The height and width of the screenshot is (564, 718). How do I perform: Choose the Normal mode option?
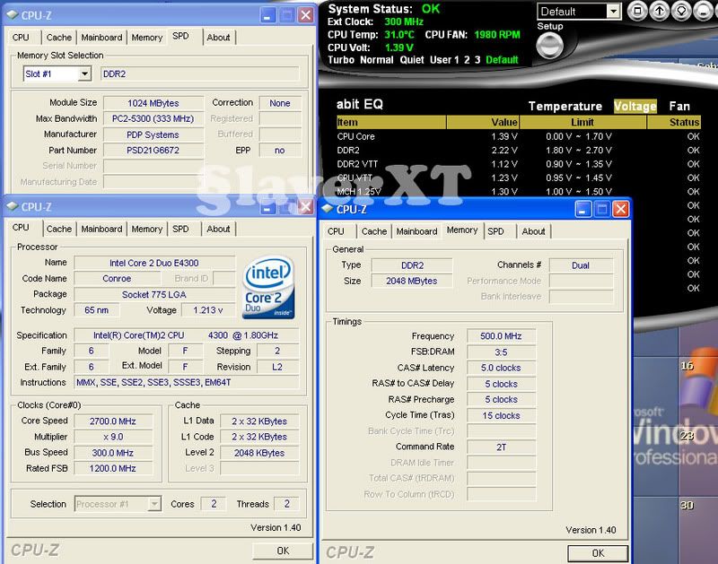pos(377,60)
